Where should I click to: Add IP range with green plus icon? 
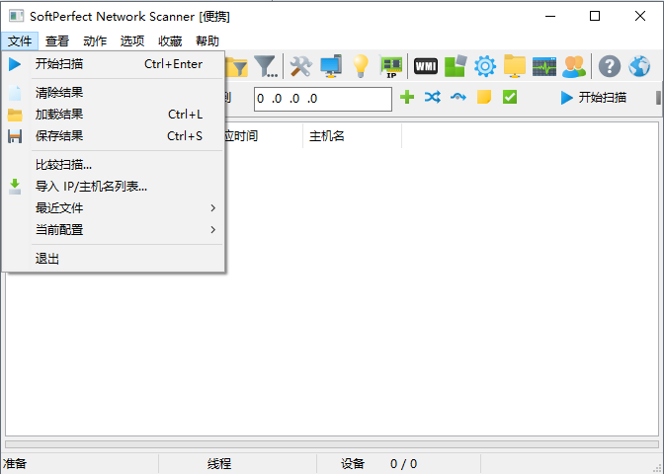[x=407, y=98]
